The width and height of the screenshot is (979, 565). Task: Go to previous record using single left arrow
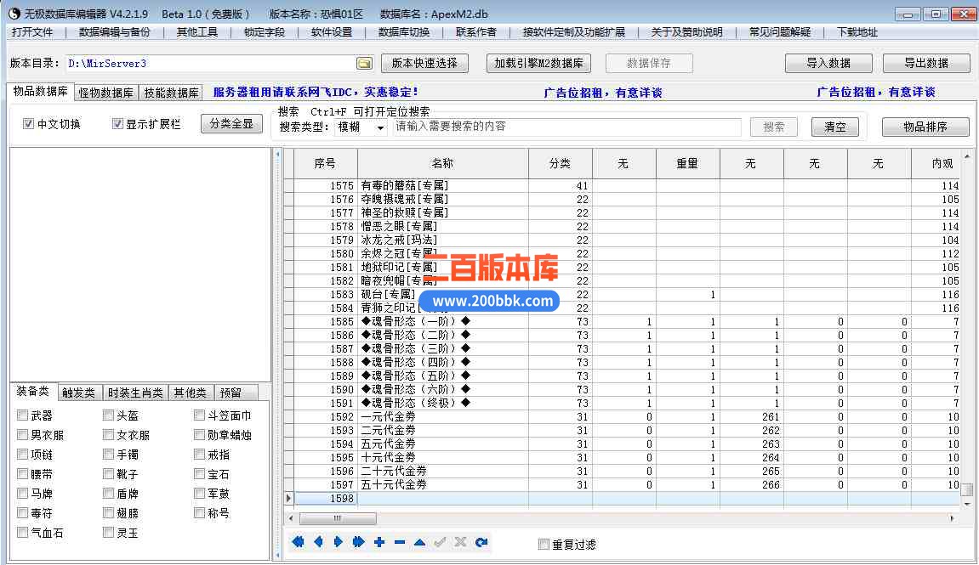coord(318,542)
